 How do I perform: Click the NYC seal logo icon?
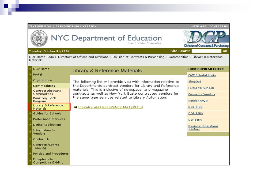[x=39, y=38]
